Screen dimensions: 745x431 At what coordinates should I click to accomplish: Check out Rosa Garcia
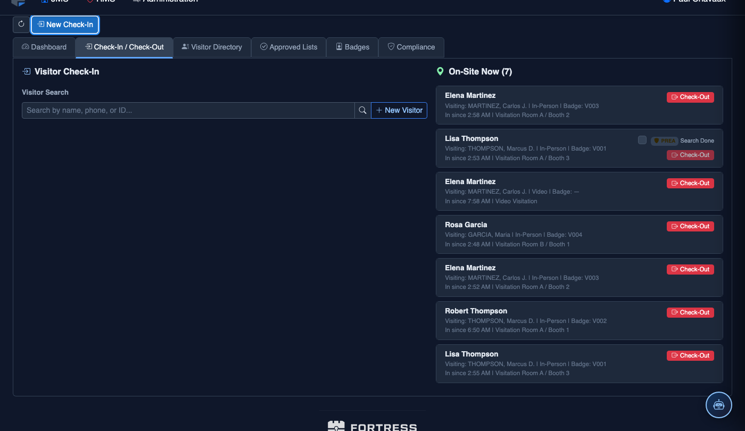[690, 226]
